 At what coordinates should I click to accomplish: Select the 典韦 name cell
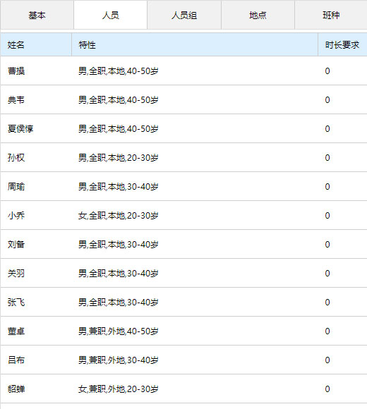(x=36, y=99)
